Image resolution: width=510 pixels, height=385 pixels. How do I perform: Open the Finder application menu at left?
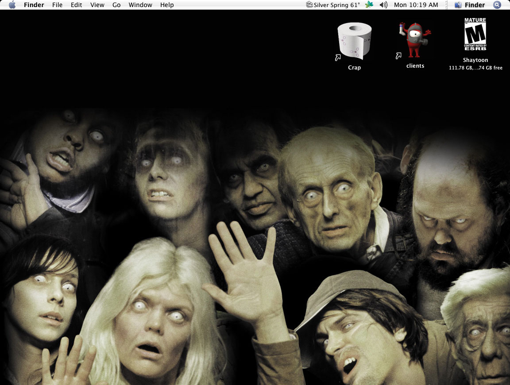pyautogui.click(x=33, y=5)
